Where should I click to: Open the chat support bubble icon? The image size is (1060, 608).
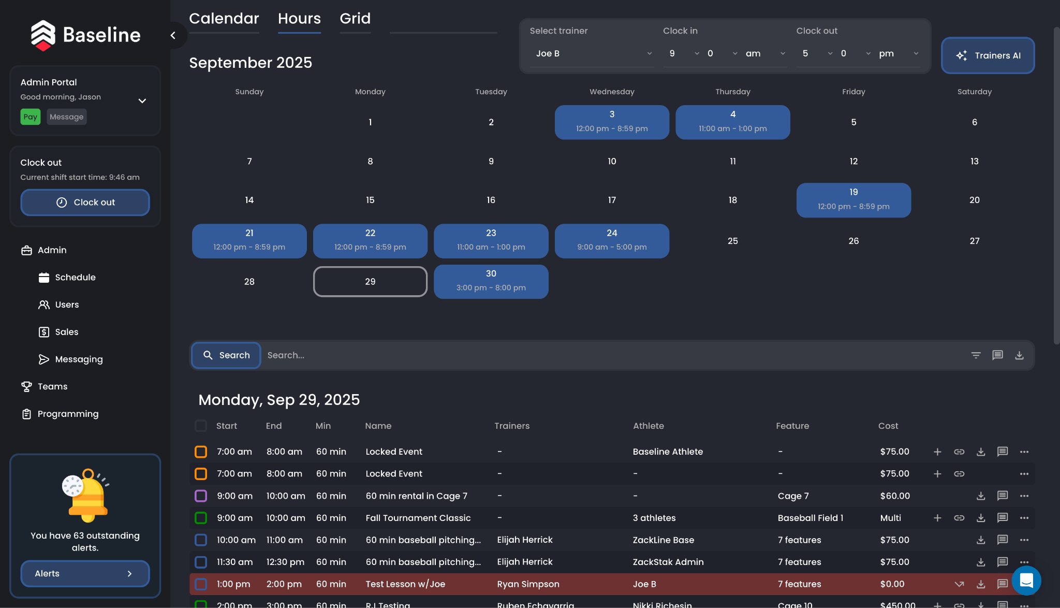[x=1026, y=581]
